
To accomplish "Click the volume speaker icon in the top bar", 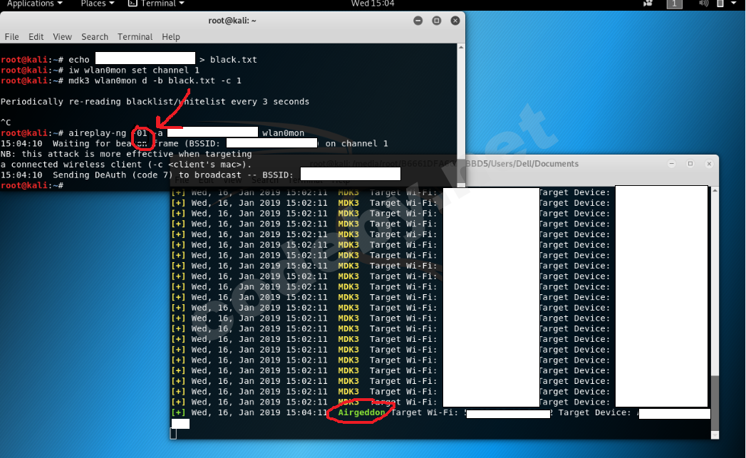I will click(703, 4).
